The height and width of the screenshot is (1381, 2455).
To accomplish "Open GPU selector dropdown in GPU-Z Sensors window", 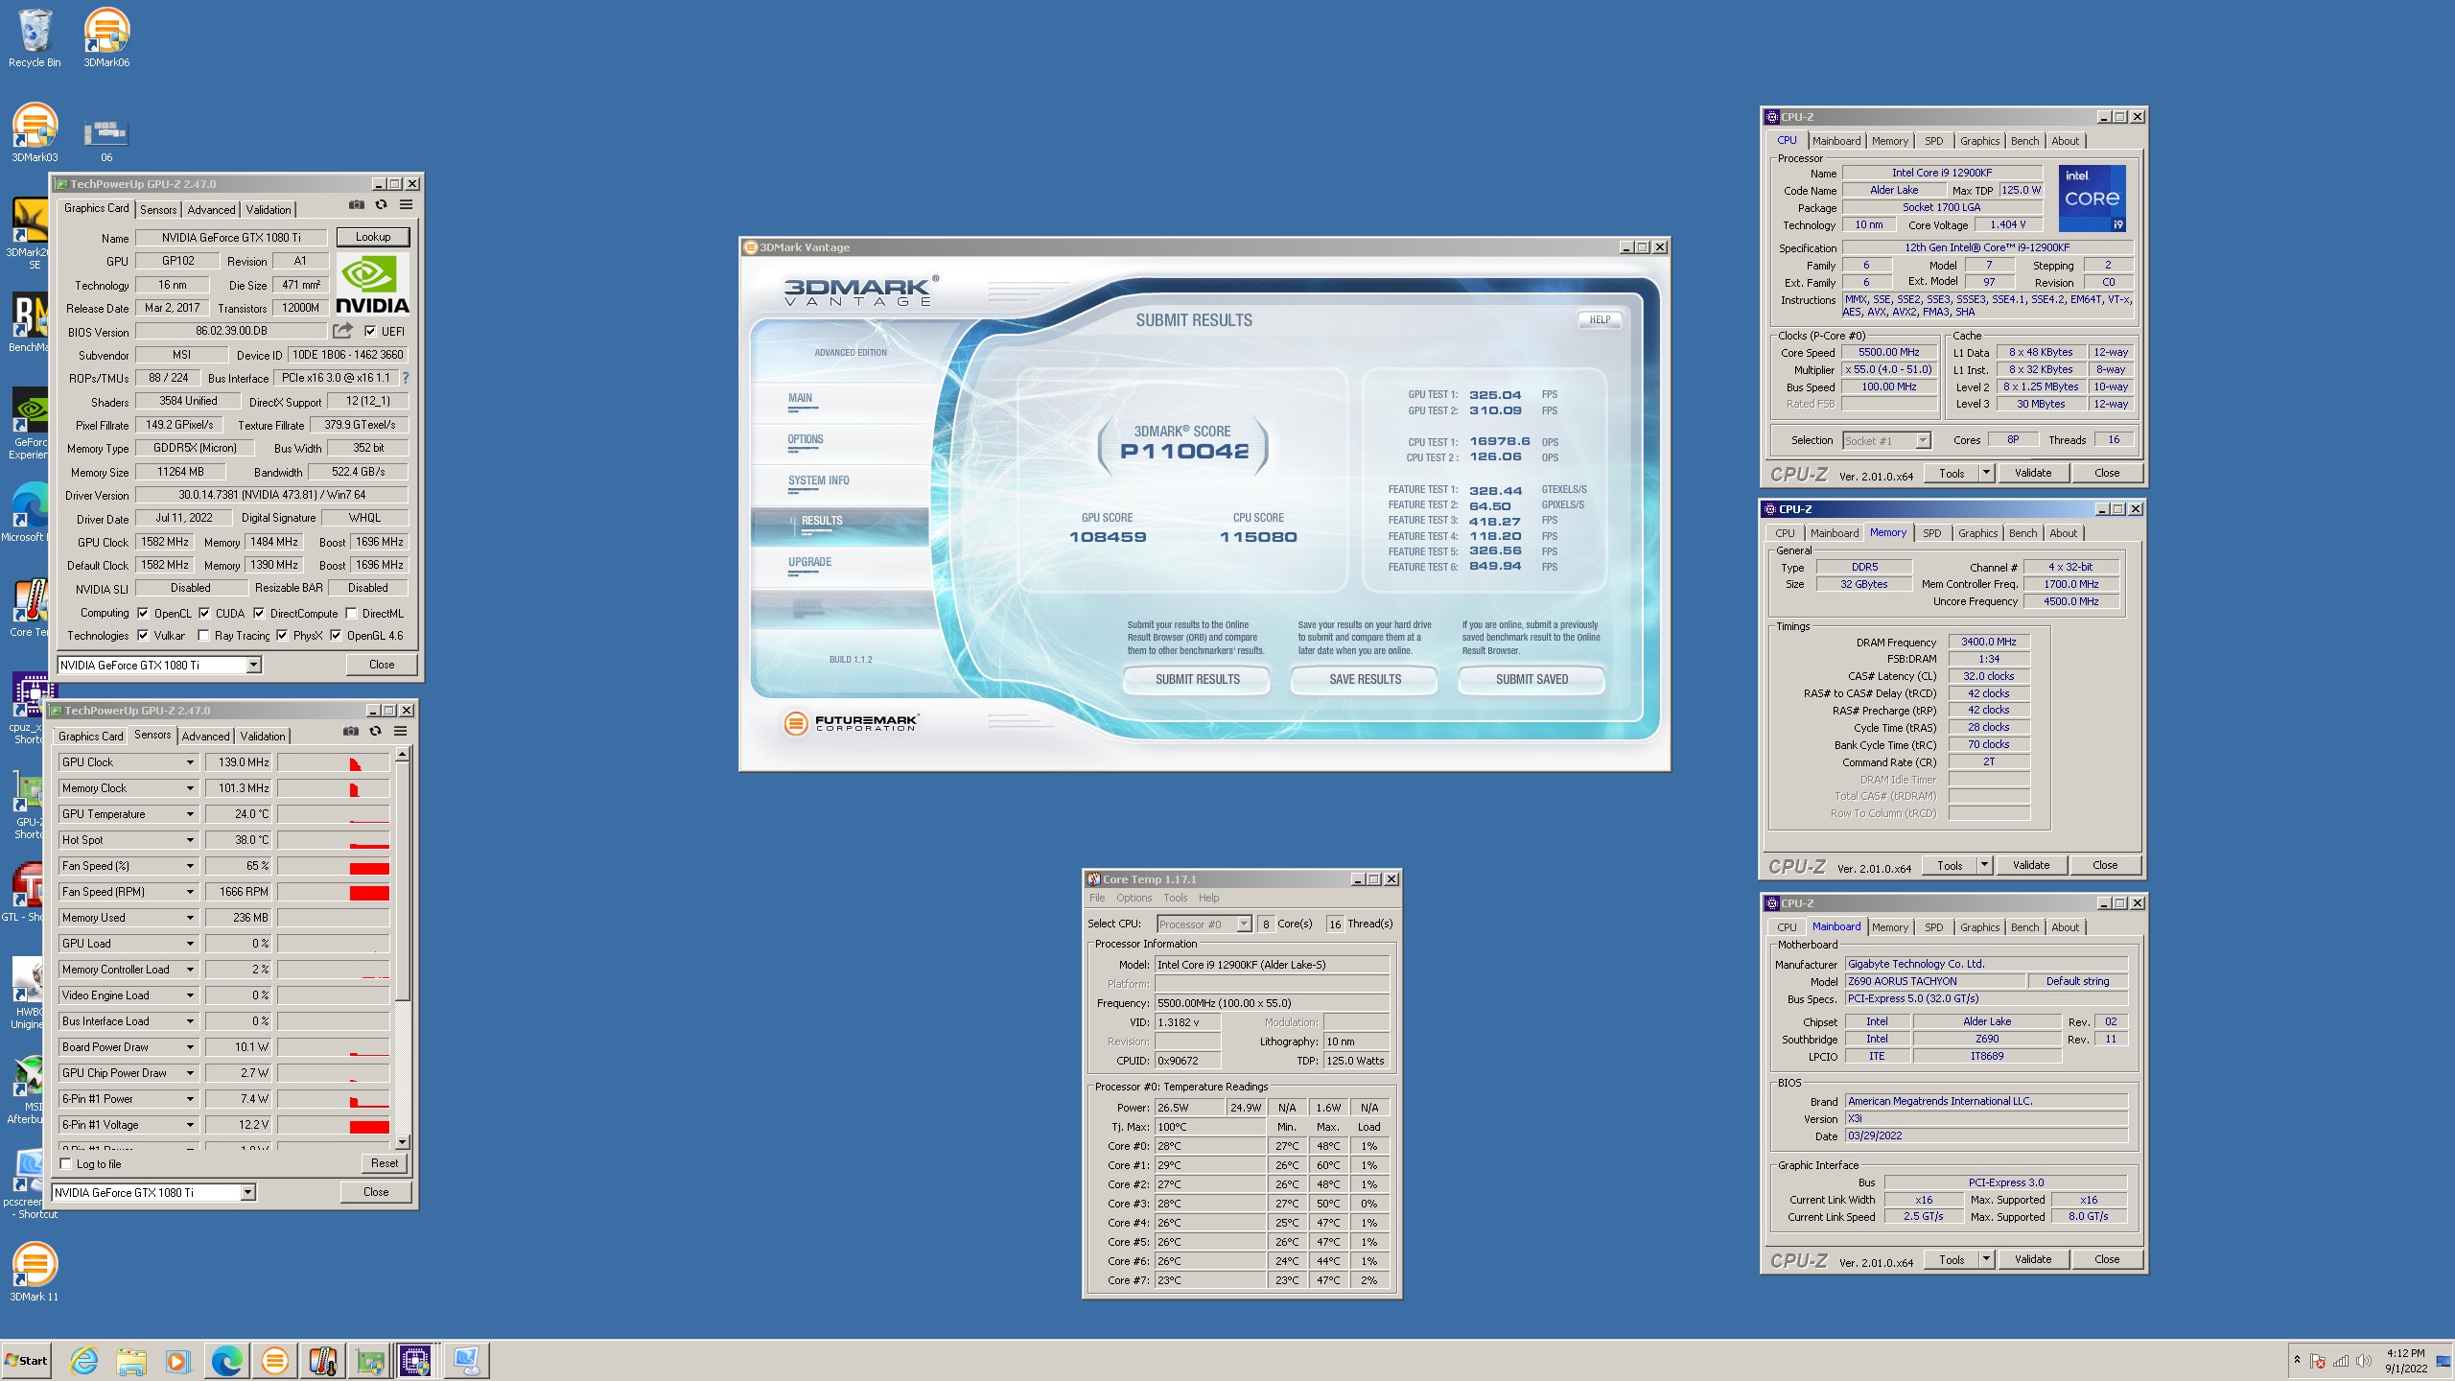I will tap(247, 1192).
